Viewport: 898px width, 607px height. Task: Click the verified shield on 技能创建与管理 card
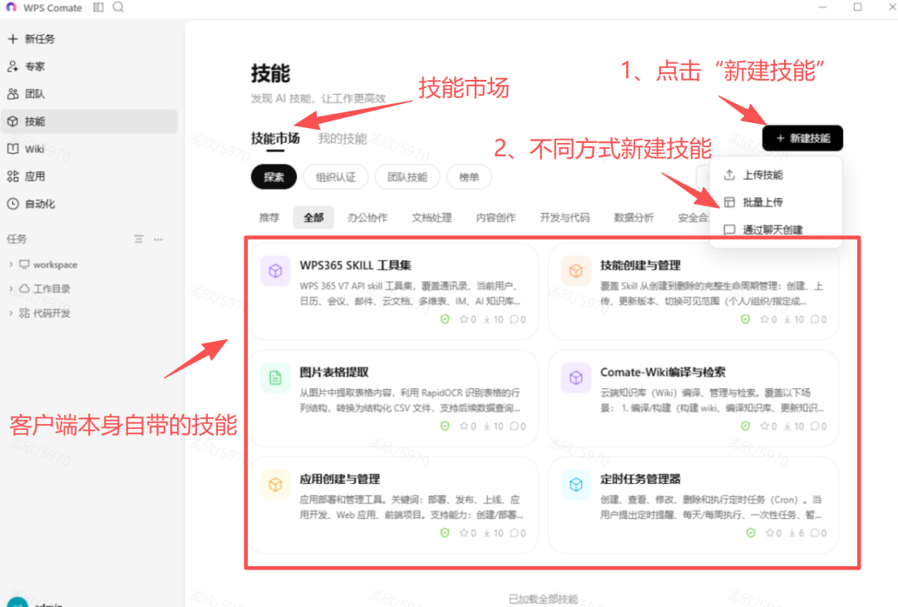[x=746, y=319]
